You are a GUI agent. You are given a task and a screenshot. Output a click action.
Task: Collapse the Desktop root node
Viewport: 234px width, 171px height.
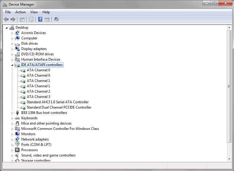[x=6, y=28]
